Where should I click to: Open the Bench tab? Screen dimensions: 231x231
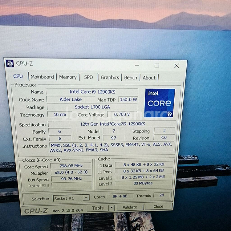point(131,78)
